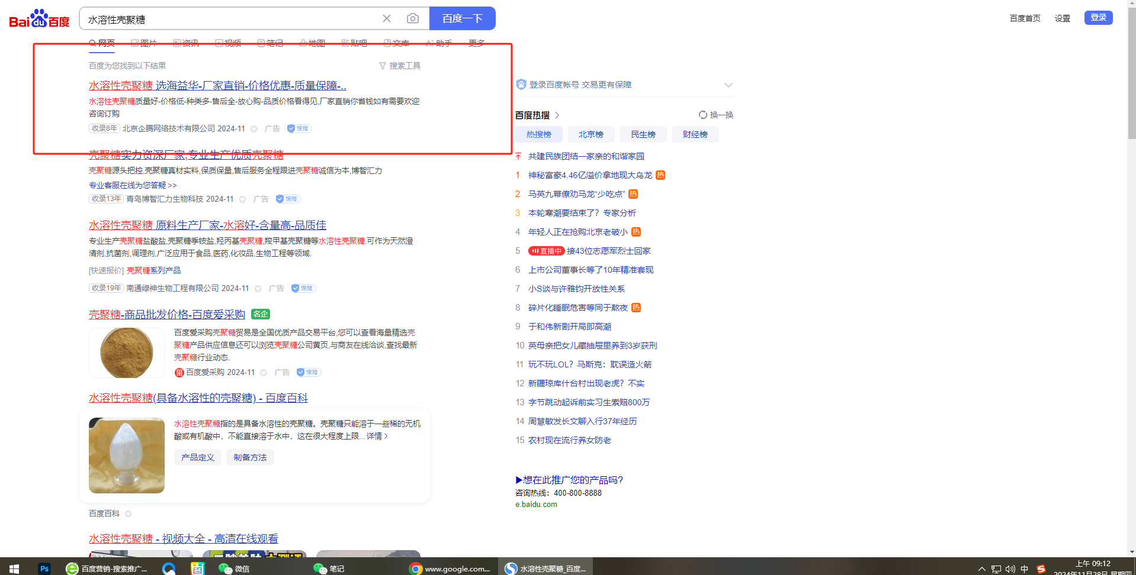Clear the search box with X icon
Viewport: 1136px width, 575px height.
tap(387, 18)
